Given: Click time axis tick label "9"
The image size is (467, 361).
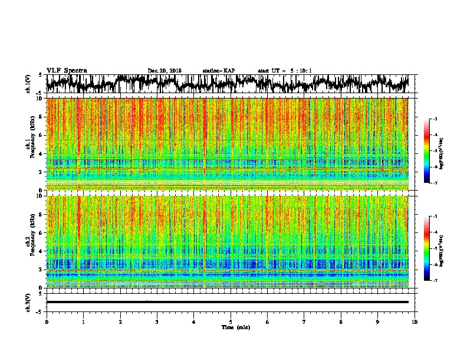Looking at the screenshot, I should [x=377, y=322].
